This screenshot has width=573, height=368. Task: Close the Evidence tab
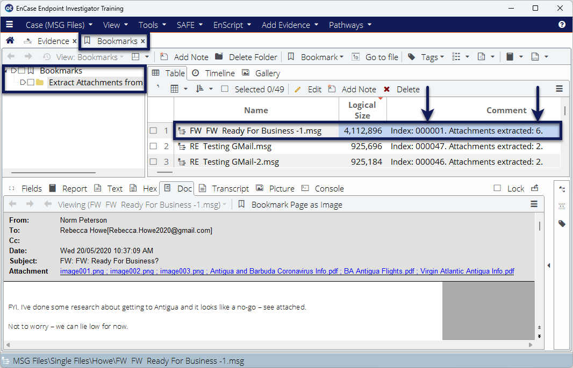click(75, 41)
